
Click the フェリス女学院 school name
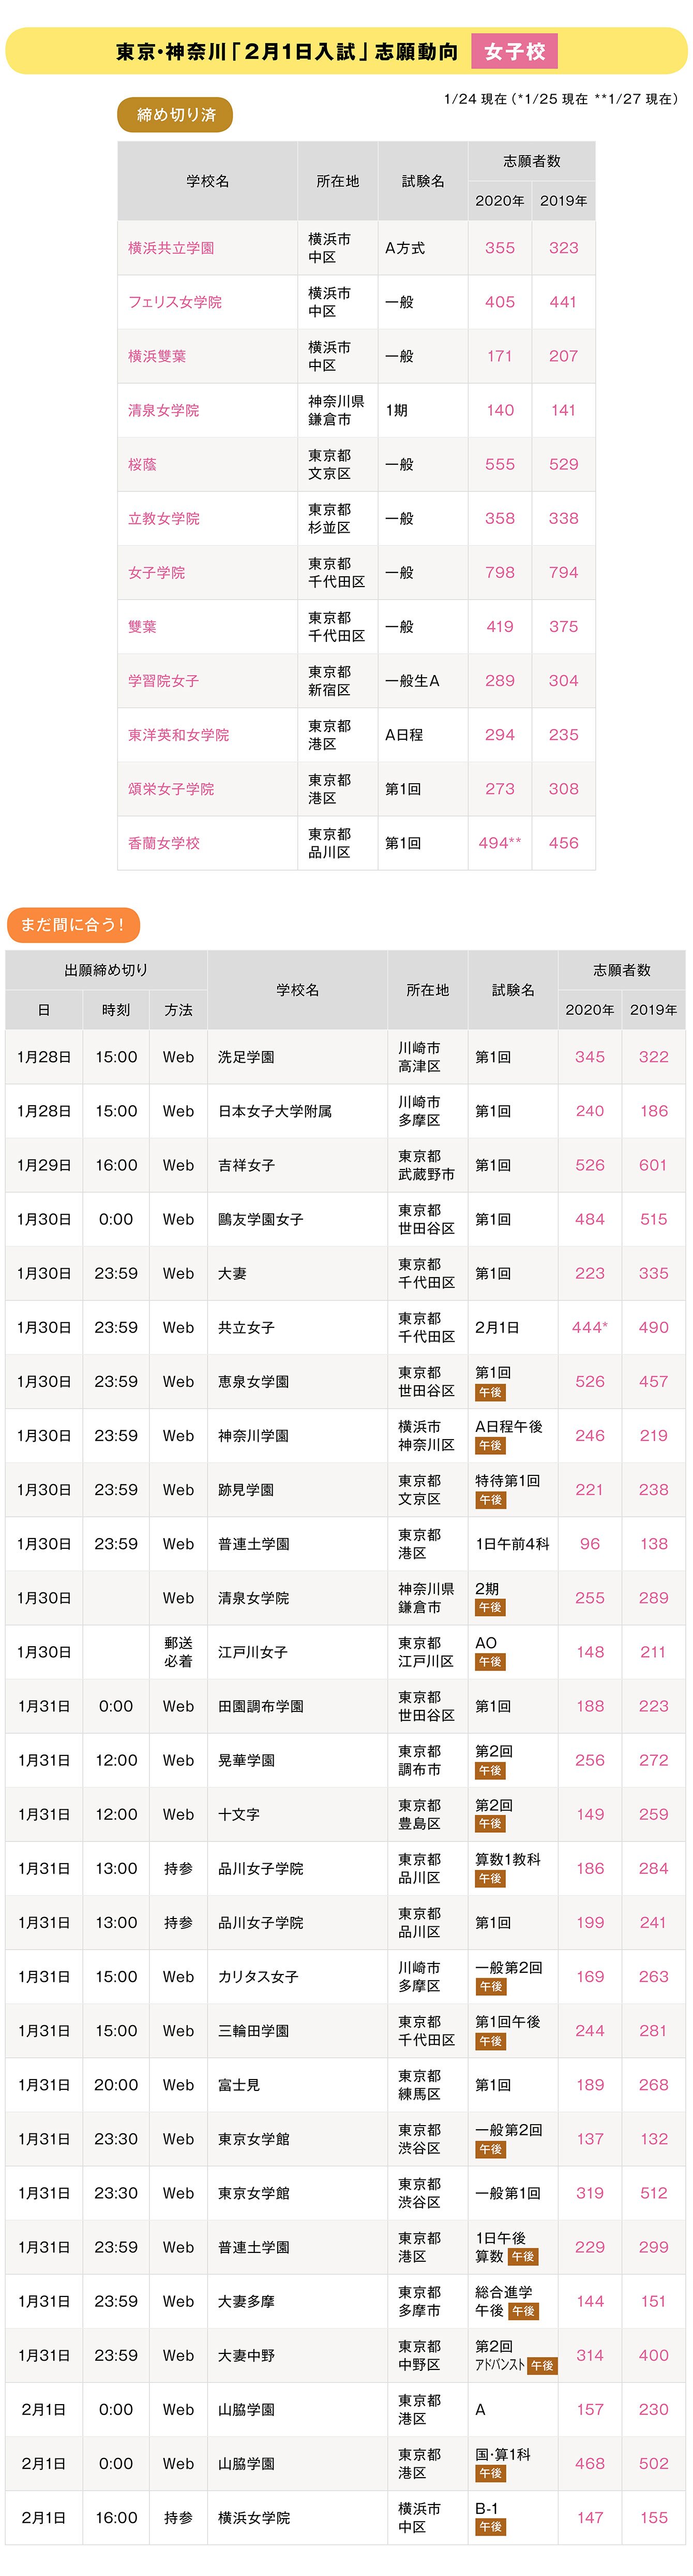coord(175,302)
